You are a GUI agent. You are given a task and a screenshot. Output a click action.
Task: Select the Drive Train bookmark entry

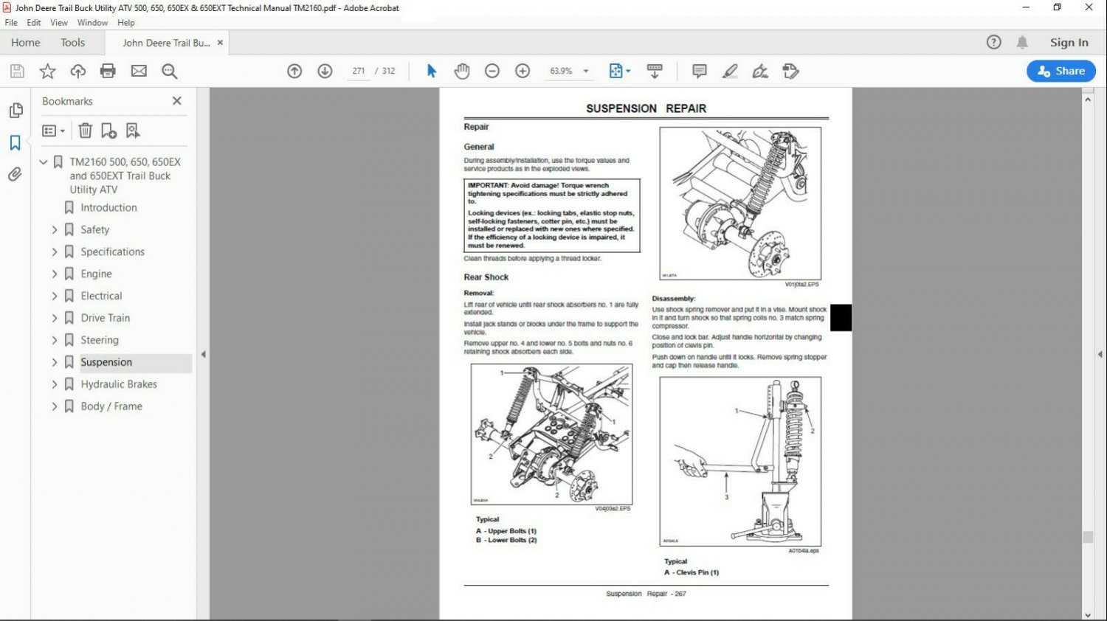[x=106, y=318]
